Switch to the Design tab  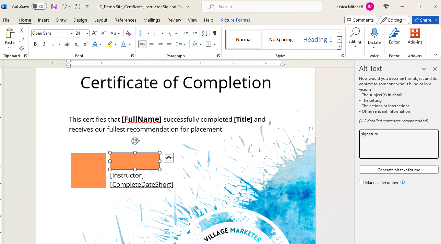[80, 20]
